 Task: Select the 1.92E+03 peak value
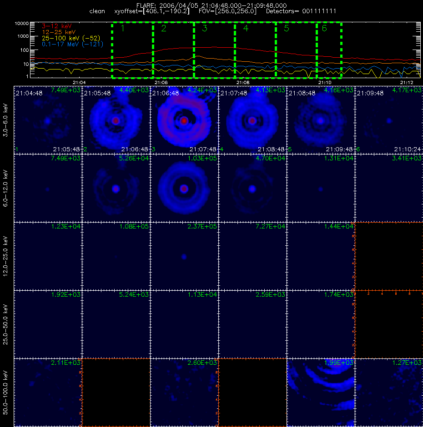point(66,294)
